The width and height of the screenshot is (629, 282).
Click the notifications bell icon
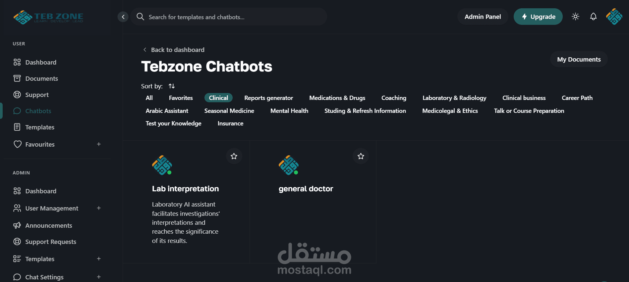tap(593, 17)
